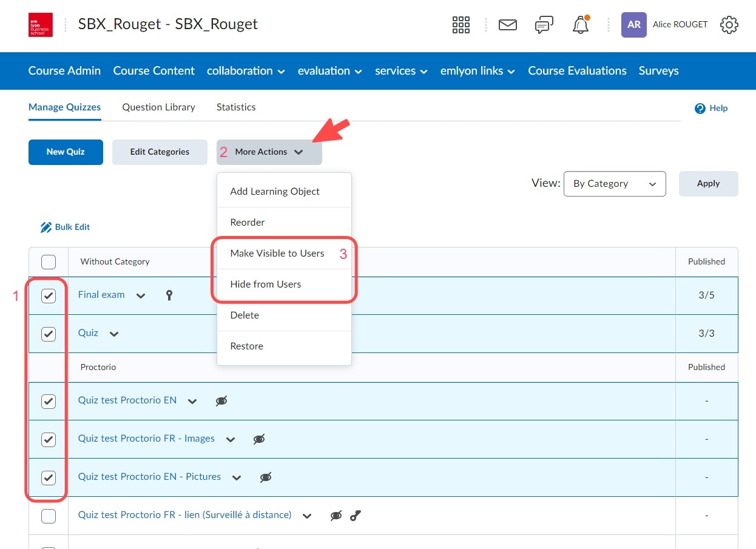Click the Help question mark icon
Viewport: 756px width, 549px height.
[x=700, y=109]
